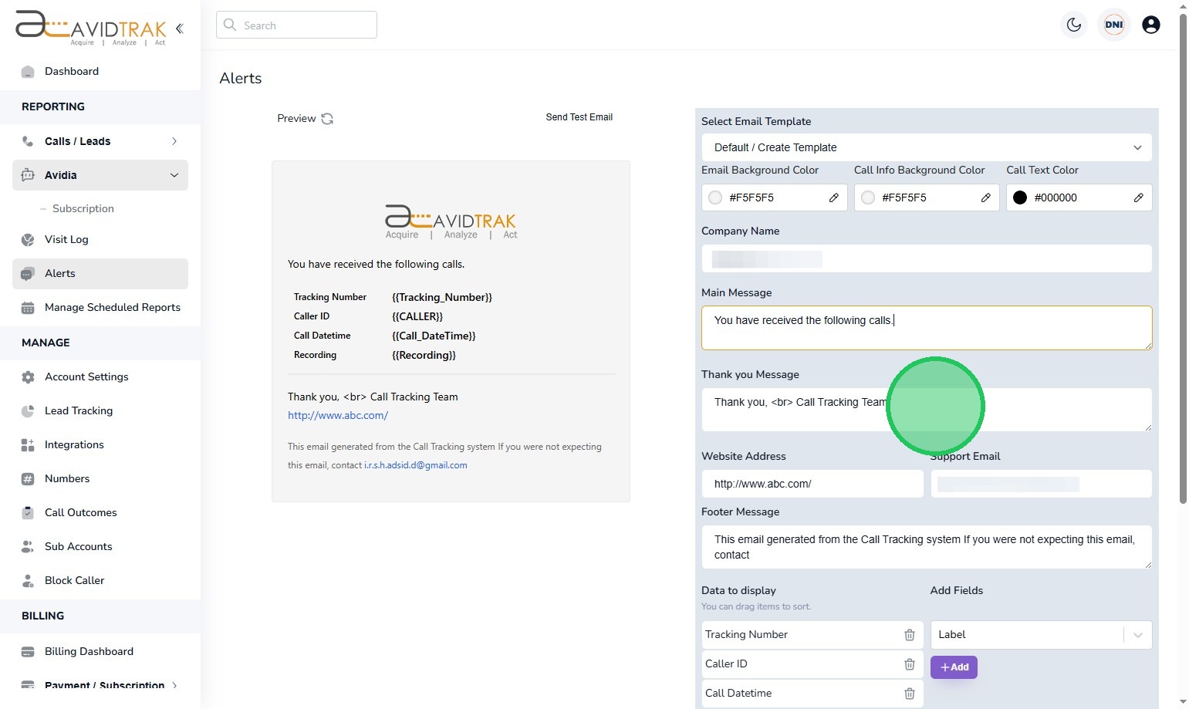Click the Send Test Email button
This screenshot has height=709, width=1189.
click(x=579, y=117)
